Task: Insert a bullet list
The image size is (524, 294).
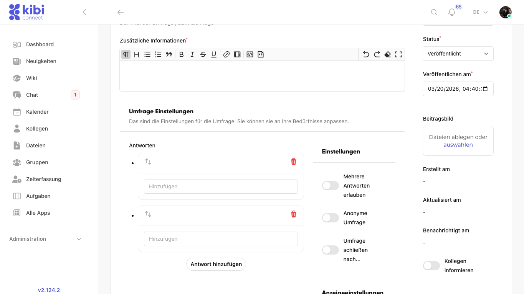Action: pos(147,54)
